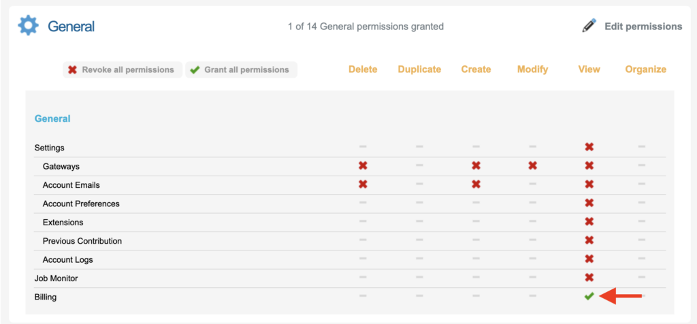Click the Edit permissions pencil icon

click(x=589, y=27)
